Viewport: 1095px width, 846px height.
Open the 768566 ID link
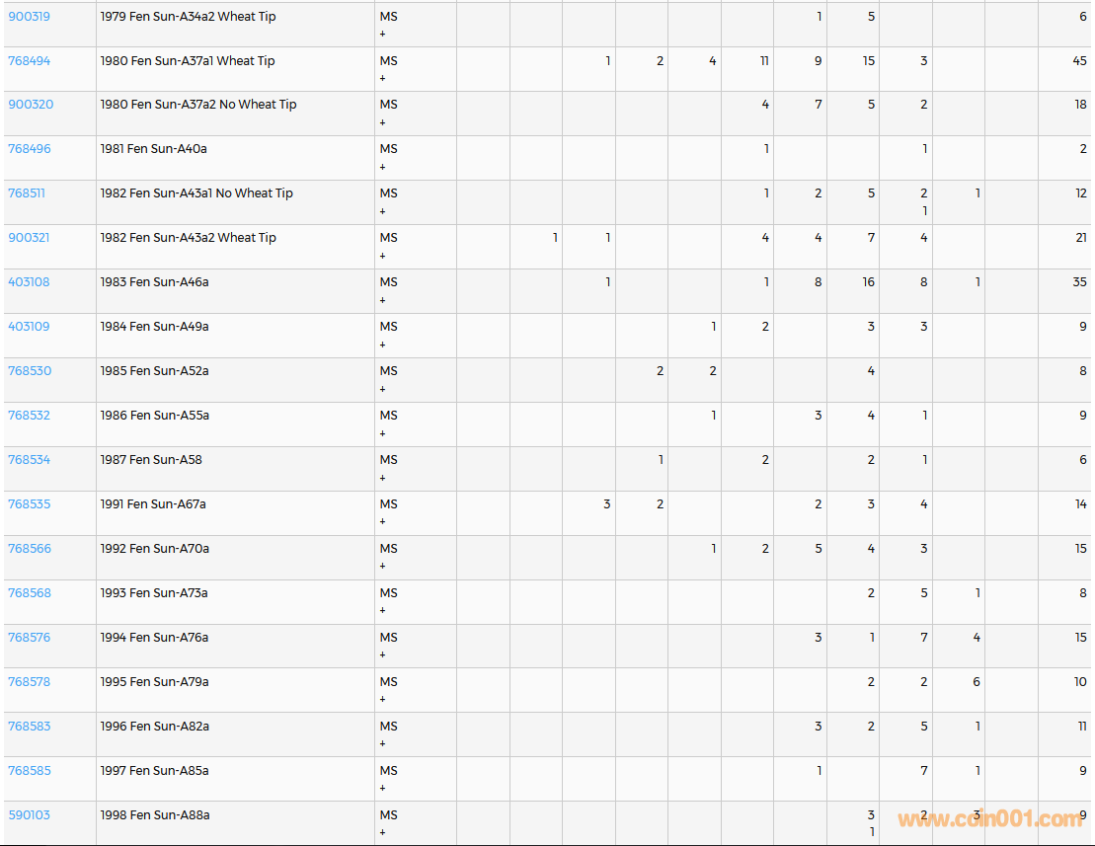(x=29, y=549)
